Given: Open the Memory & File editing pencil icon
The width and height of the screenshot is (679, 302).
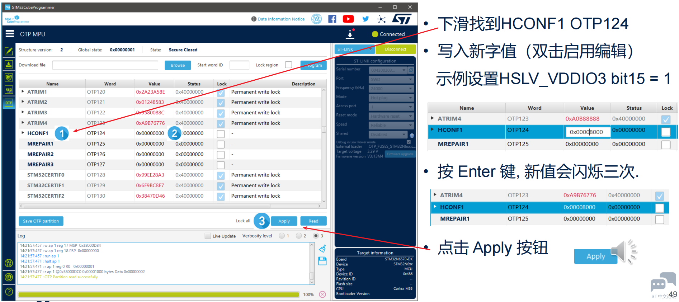Looking at the screenshot, I should click(x=9, y=51).
